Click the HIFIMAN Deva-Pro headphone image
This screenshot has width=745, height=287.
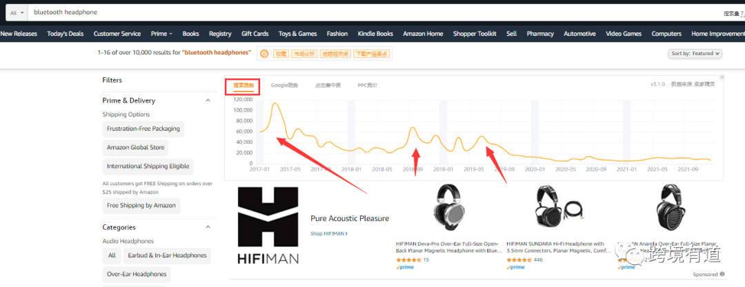(449, 207)
